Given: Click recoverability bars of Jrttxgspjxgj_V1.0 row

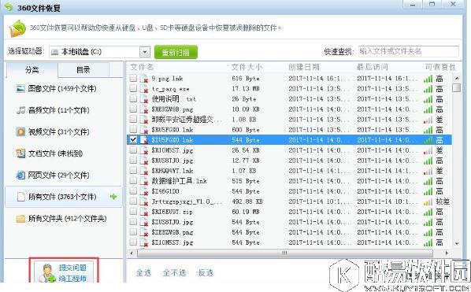Looking at the screenshot, I should pyautogui.click(x=428, y=201).
